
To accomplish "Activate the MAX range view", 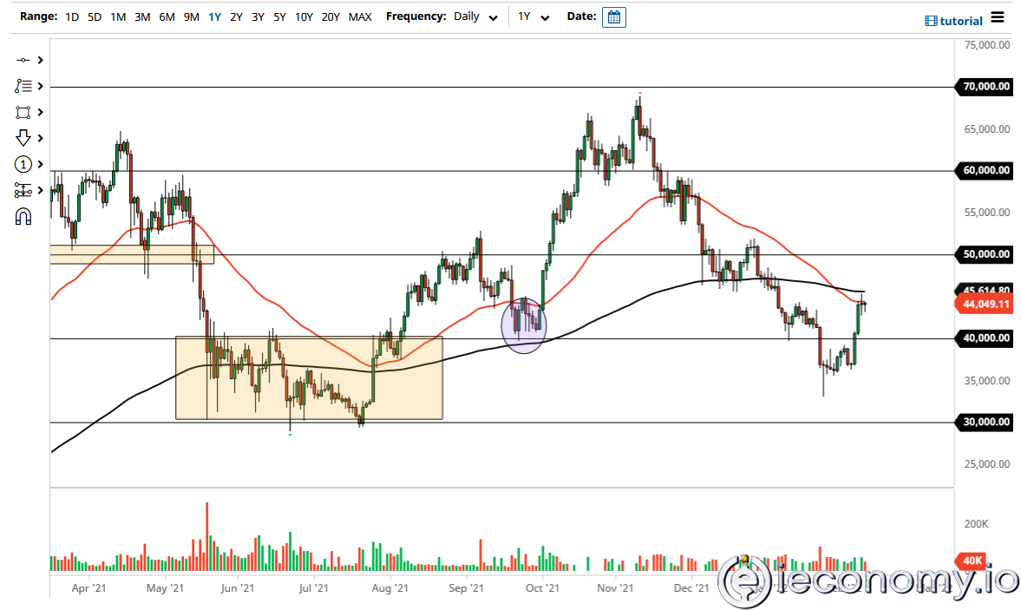I will (360, 16).
